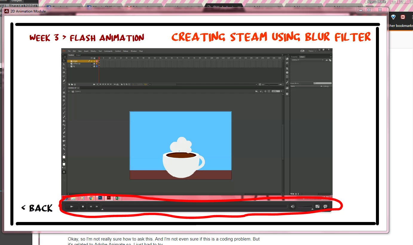
Task: Click the player volume slider
Action: point(305,207)
